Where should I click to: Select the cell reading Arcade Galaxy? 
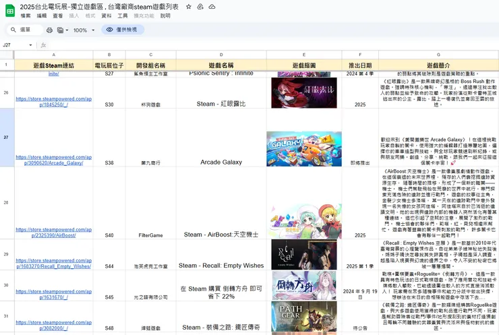221,138
